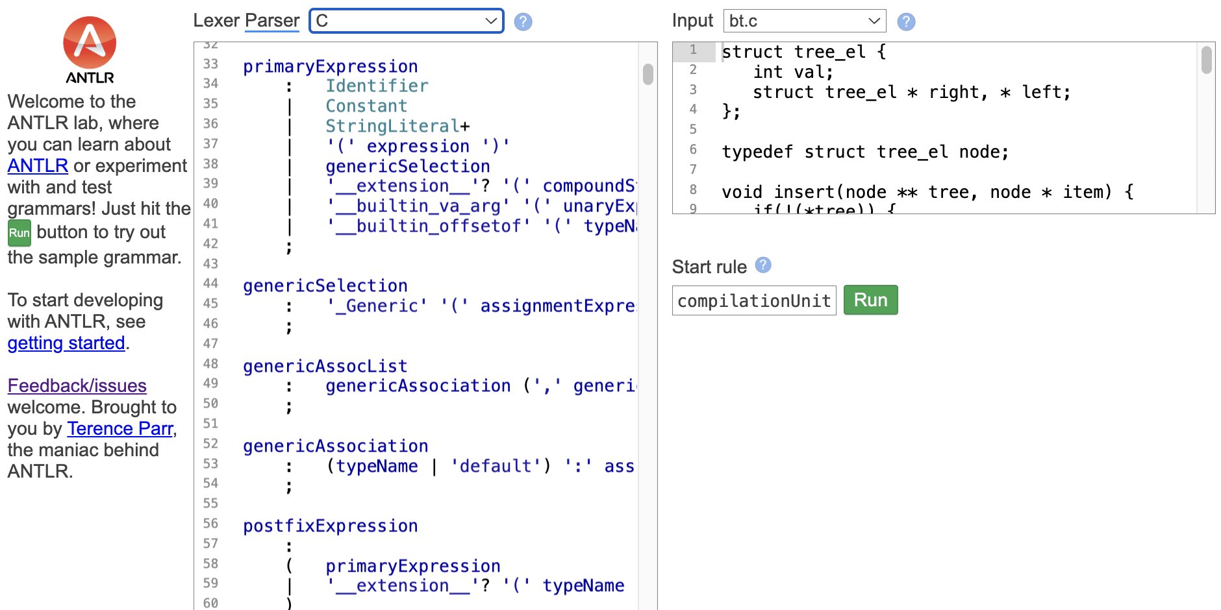Open the Feedback/issues link
The width and height of the screenshot is (1221, 610).
77,385
